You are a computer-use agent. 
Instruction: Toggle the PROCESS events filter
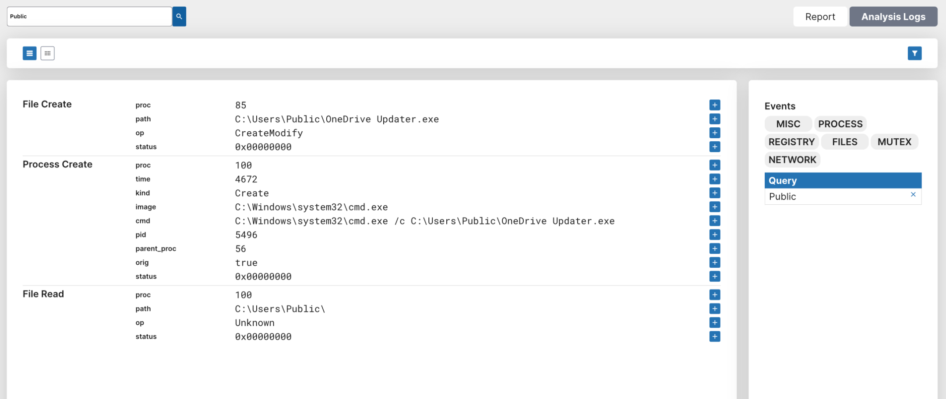pyautogui.click(x=840, y=124)
